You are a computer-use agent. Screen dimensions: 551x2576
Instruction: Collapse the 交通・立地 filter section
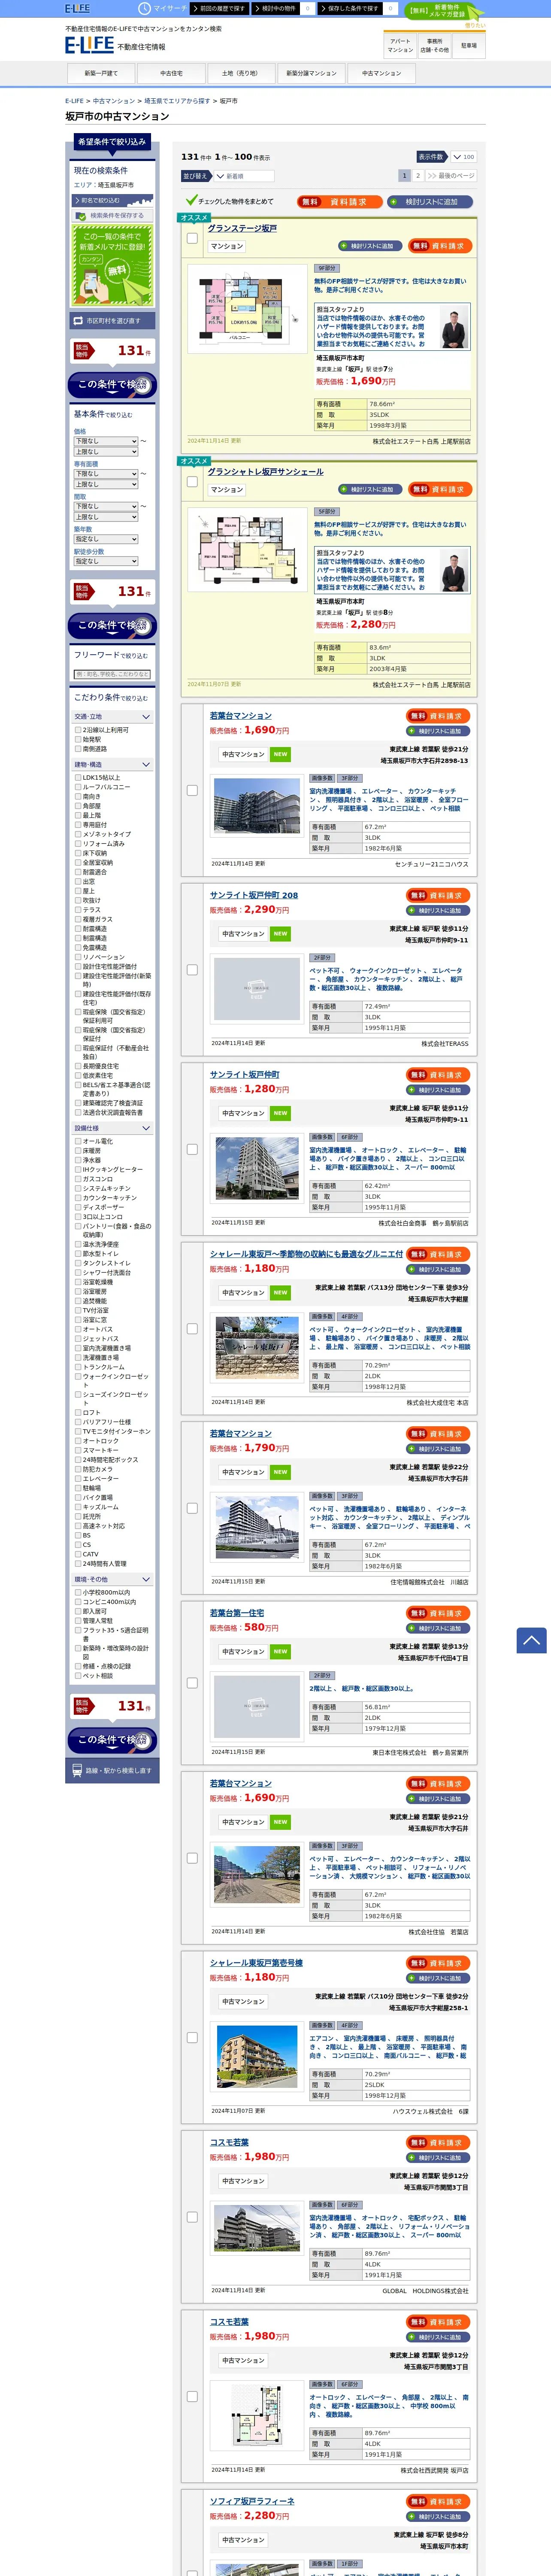pyautogui.click(x=112, y=717)
